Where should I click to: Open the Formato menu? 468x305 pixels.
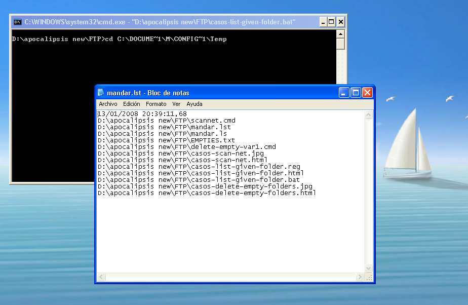coord(156,104)
